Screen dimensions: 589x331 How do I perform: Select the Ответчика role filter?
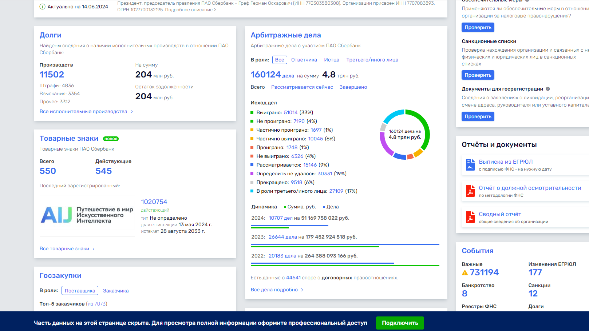click(x=304, y=60)
